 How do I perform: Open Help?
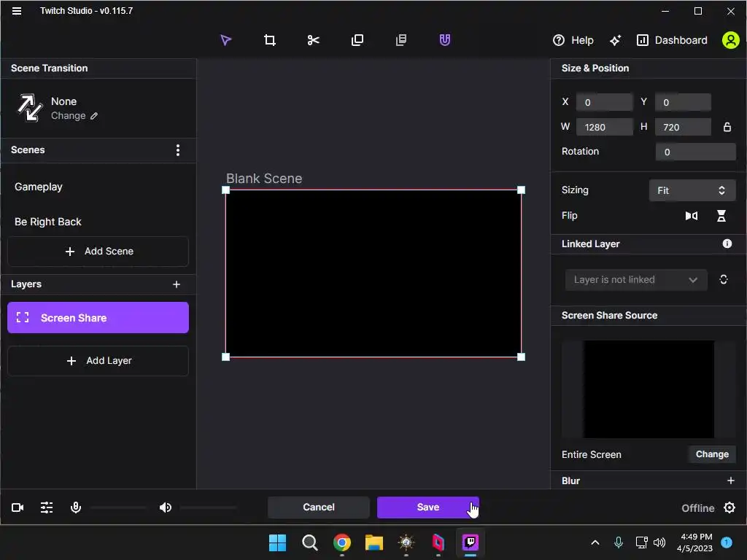tap(573, 41)
